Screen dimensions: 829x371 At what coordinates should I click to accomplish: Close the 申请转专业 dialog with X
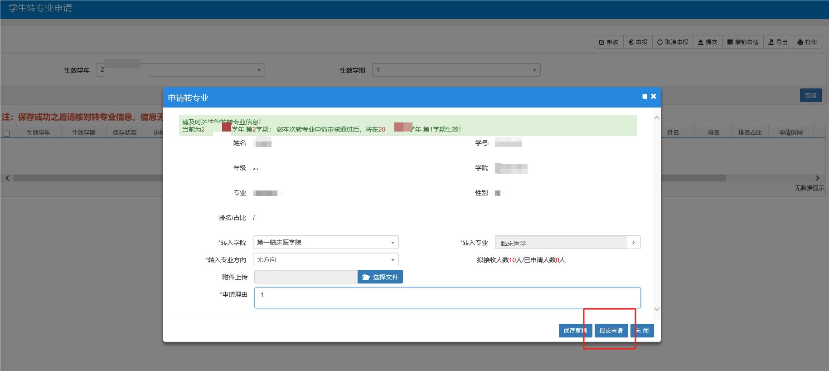click(653, 96)
